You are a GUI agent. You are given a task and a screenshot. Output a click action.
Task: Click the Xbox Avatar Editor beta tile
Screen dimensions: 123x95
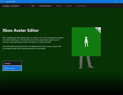click(86, 42)
